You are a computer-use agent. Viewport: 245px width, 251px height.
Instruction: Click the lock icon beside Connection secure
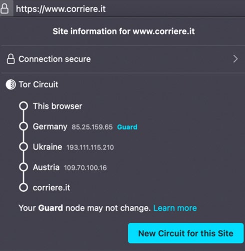point(11,59)
